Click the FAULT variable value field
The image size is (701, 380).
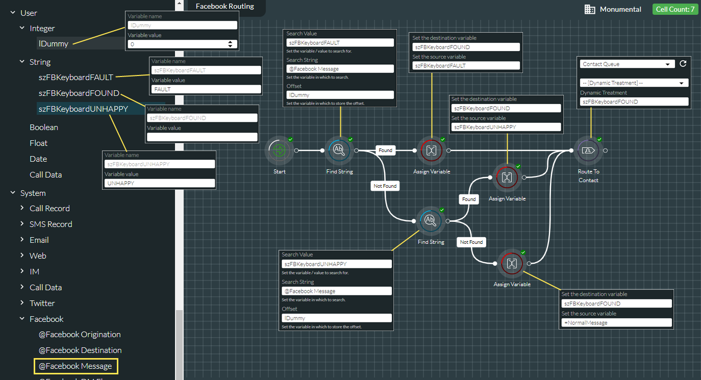[206, 89]
